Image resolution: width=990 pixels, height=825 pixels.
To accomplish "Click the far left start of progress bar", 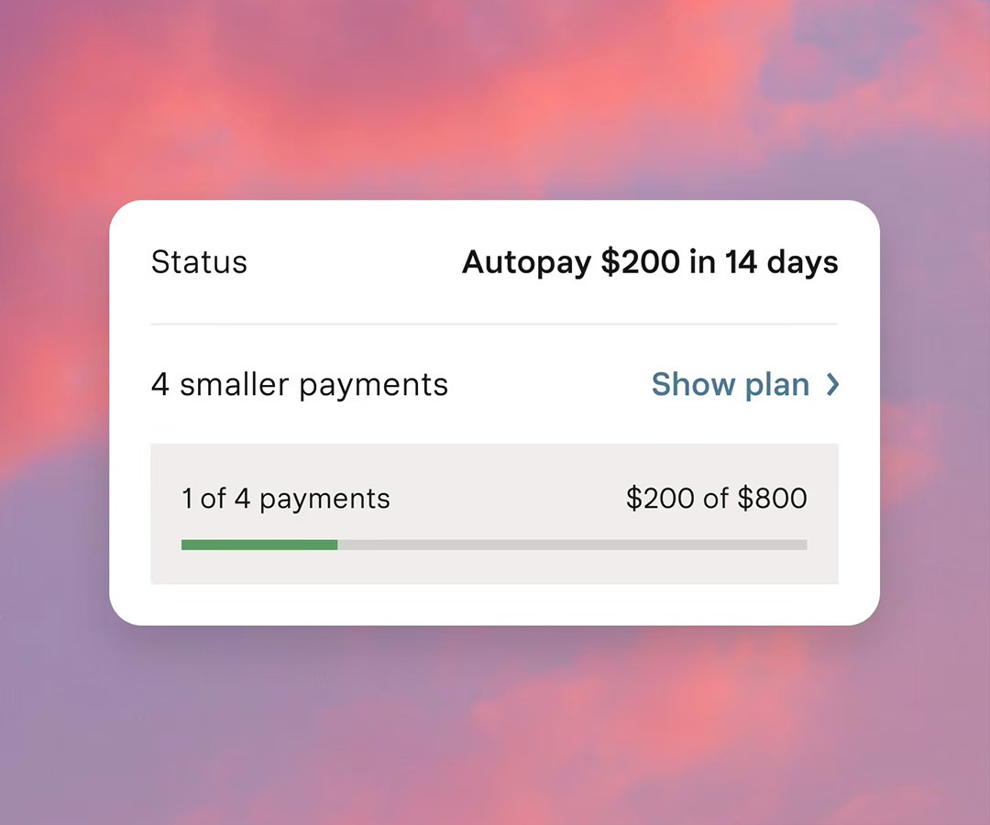I will point(185,544).
